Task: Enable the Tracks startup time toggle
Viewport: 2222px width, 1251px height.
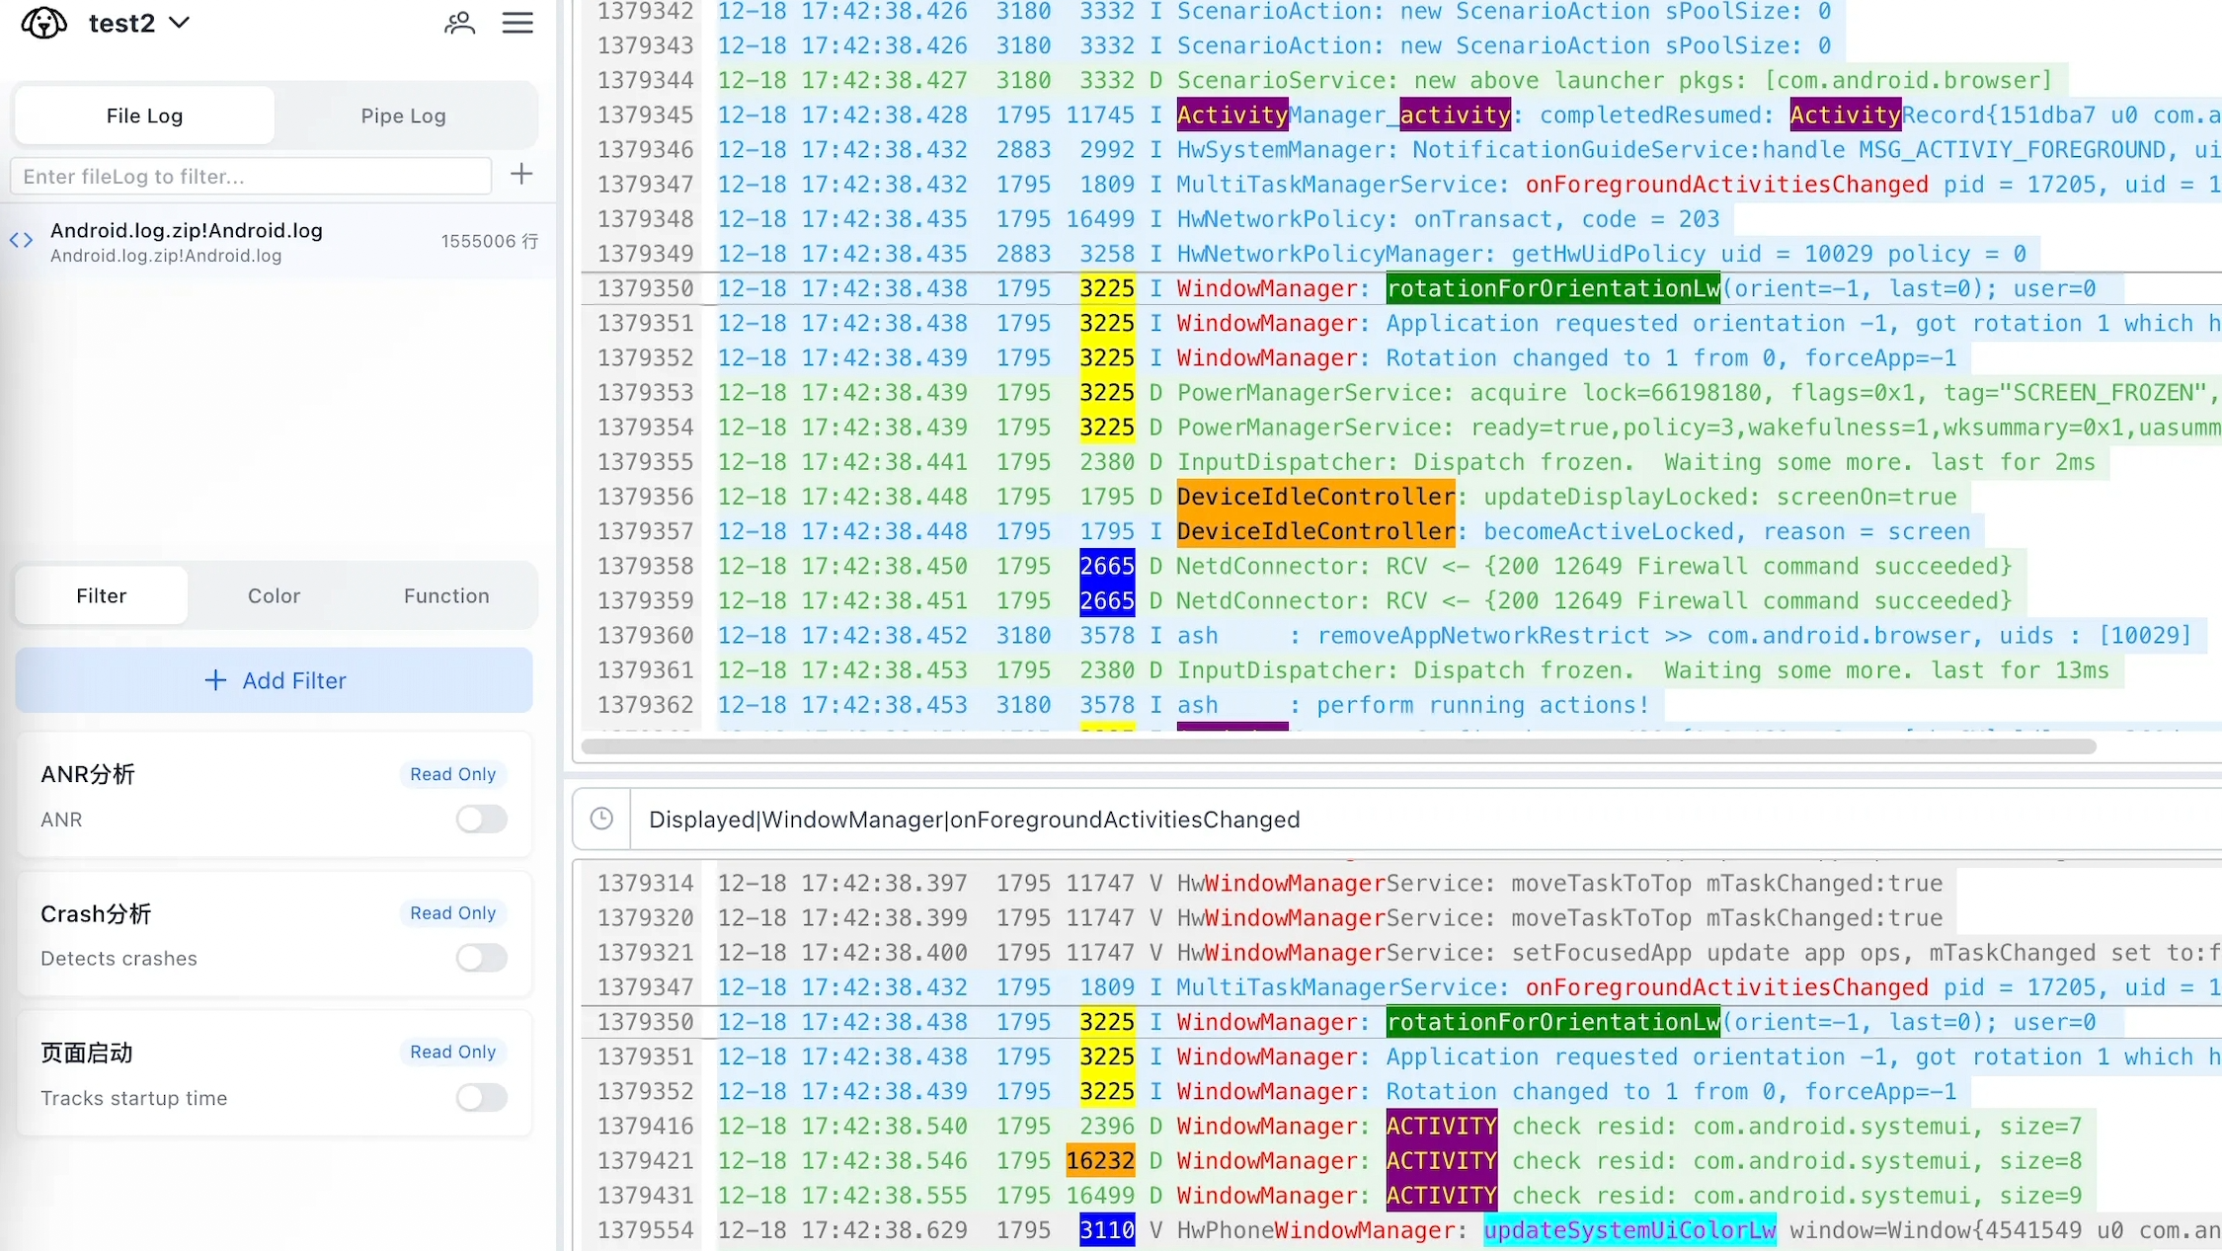Action: point(482,1097)
